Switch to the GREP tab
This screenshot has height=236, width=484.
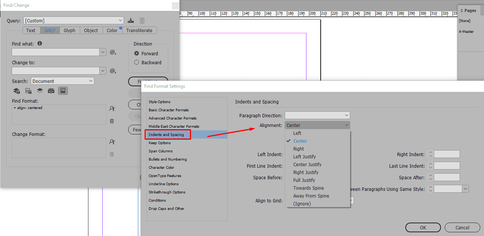50,31
